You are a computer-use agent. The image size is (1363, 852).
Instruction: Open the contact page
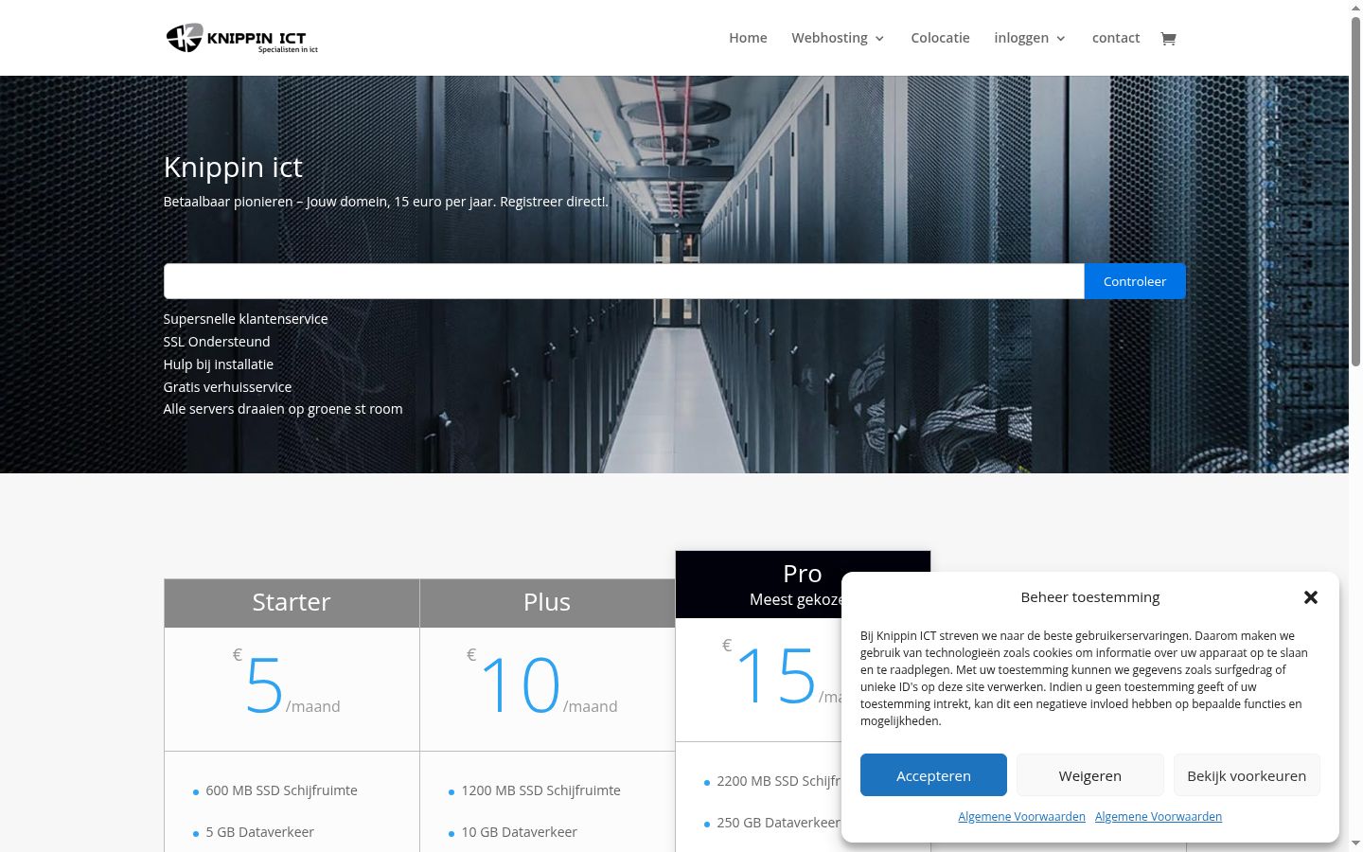click(x=1116, y=38)
